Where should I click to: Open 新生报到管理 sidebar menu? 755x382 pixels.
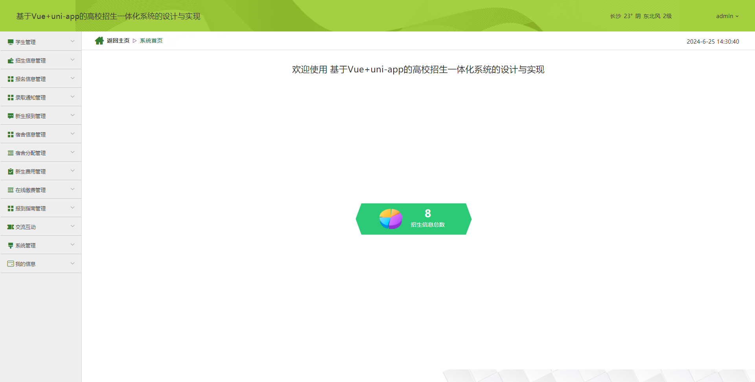point(41,116)
